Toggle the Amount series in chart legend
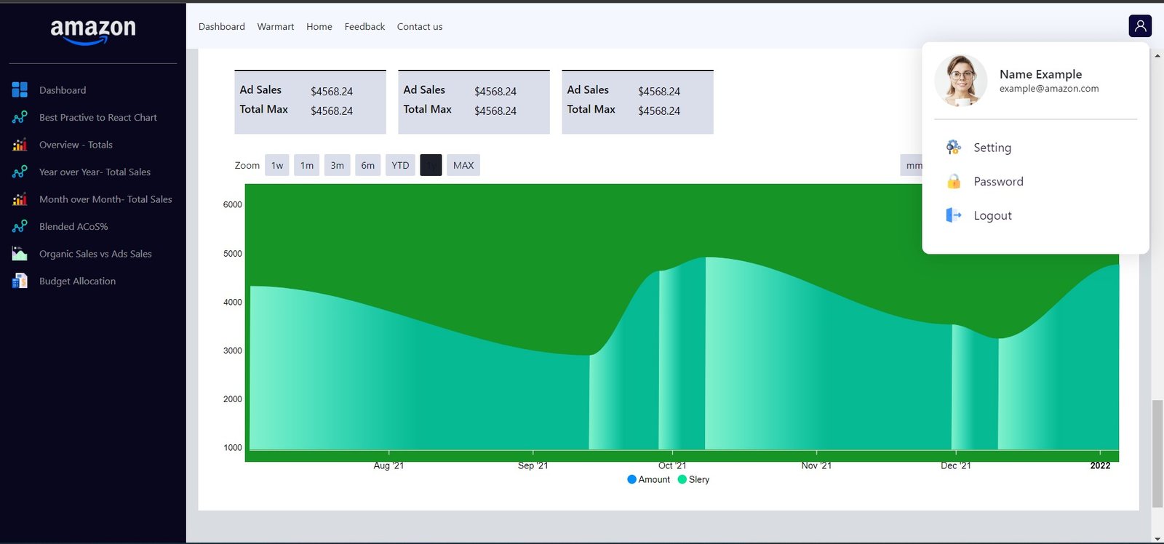Viewport: 1164px width, 544px height. pyautogui.click(x=648, y=479)
